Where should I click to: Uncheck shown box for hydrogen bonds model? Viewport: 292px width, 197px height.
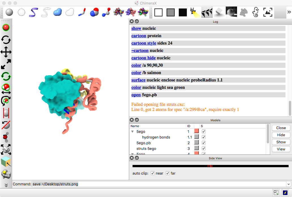[203, 137]
